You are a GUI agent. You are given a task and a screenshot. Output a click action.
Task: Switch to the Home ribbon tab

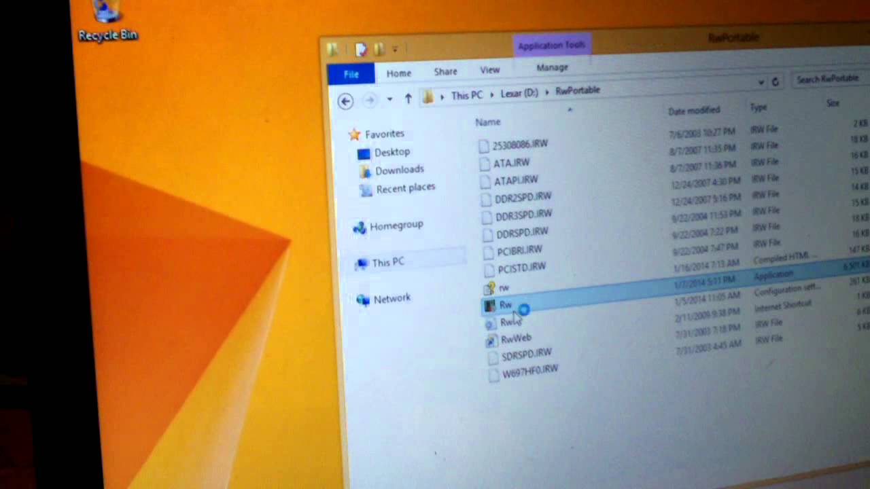399,73
